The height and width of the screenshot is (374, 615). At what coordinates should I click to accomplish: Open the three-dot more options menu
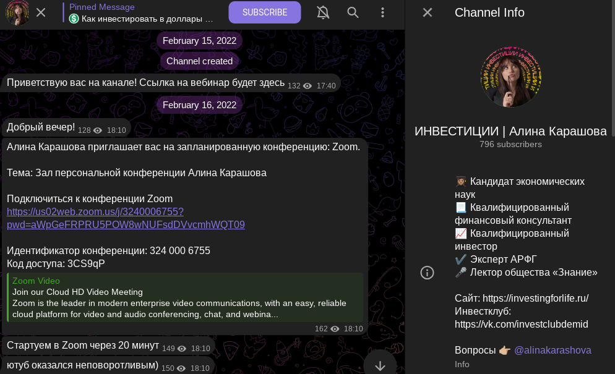click(x=382, y=12)
